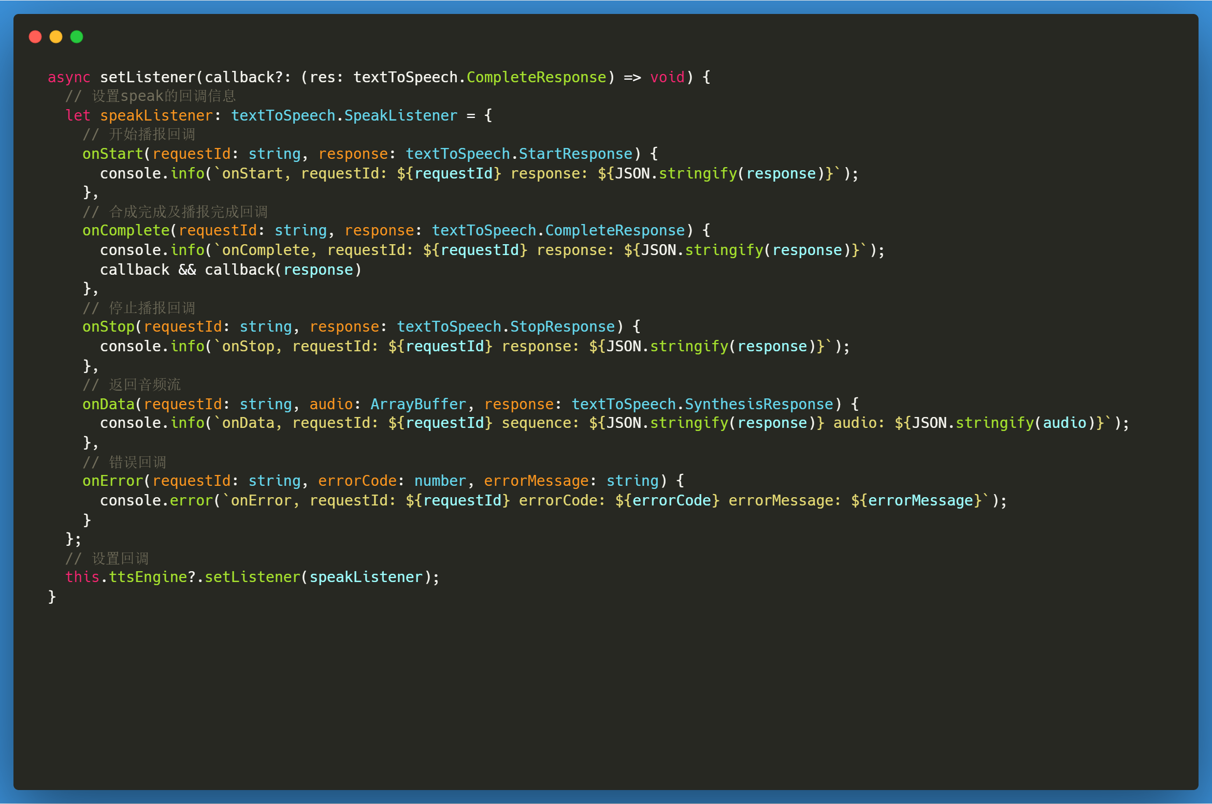Click the red close window dot

35,37
